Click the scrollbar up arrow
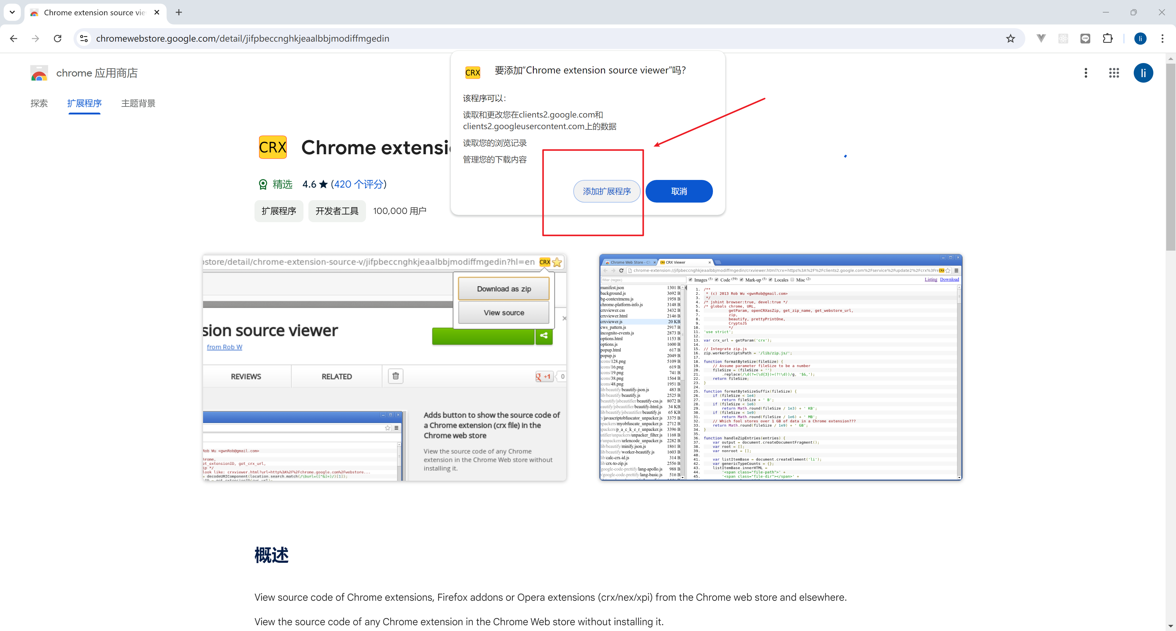 point(1170,58)
